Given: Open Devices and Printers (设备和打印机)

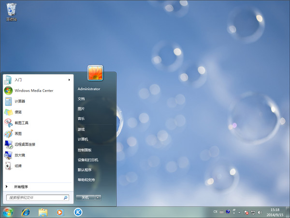Looking at the screenshot, I should [88, 160].
